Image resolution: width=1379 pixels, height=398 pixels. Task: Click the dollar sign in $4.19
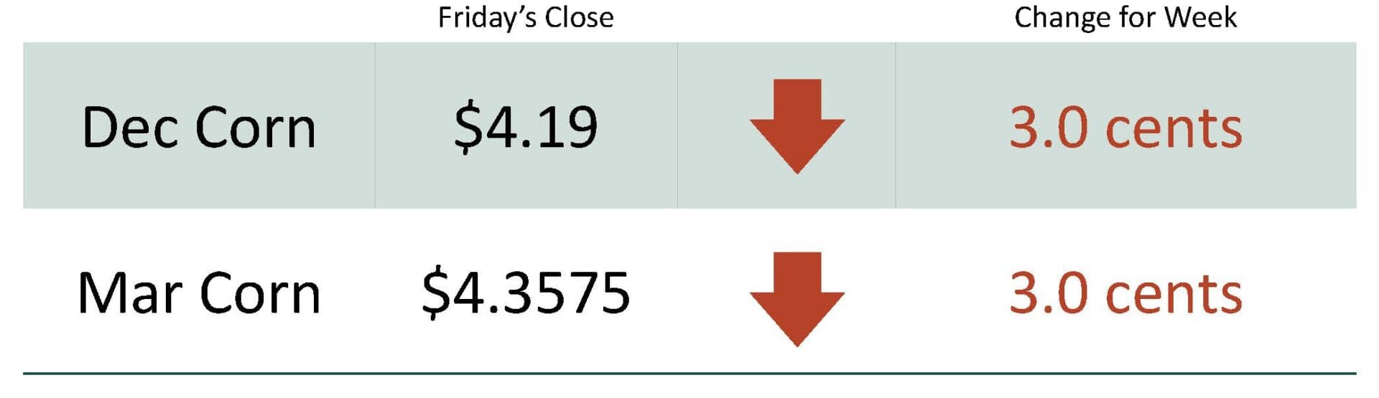tap(467, 128)
